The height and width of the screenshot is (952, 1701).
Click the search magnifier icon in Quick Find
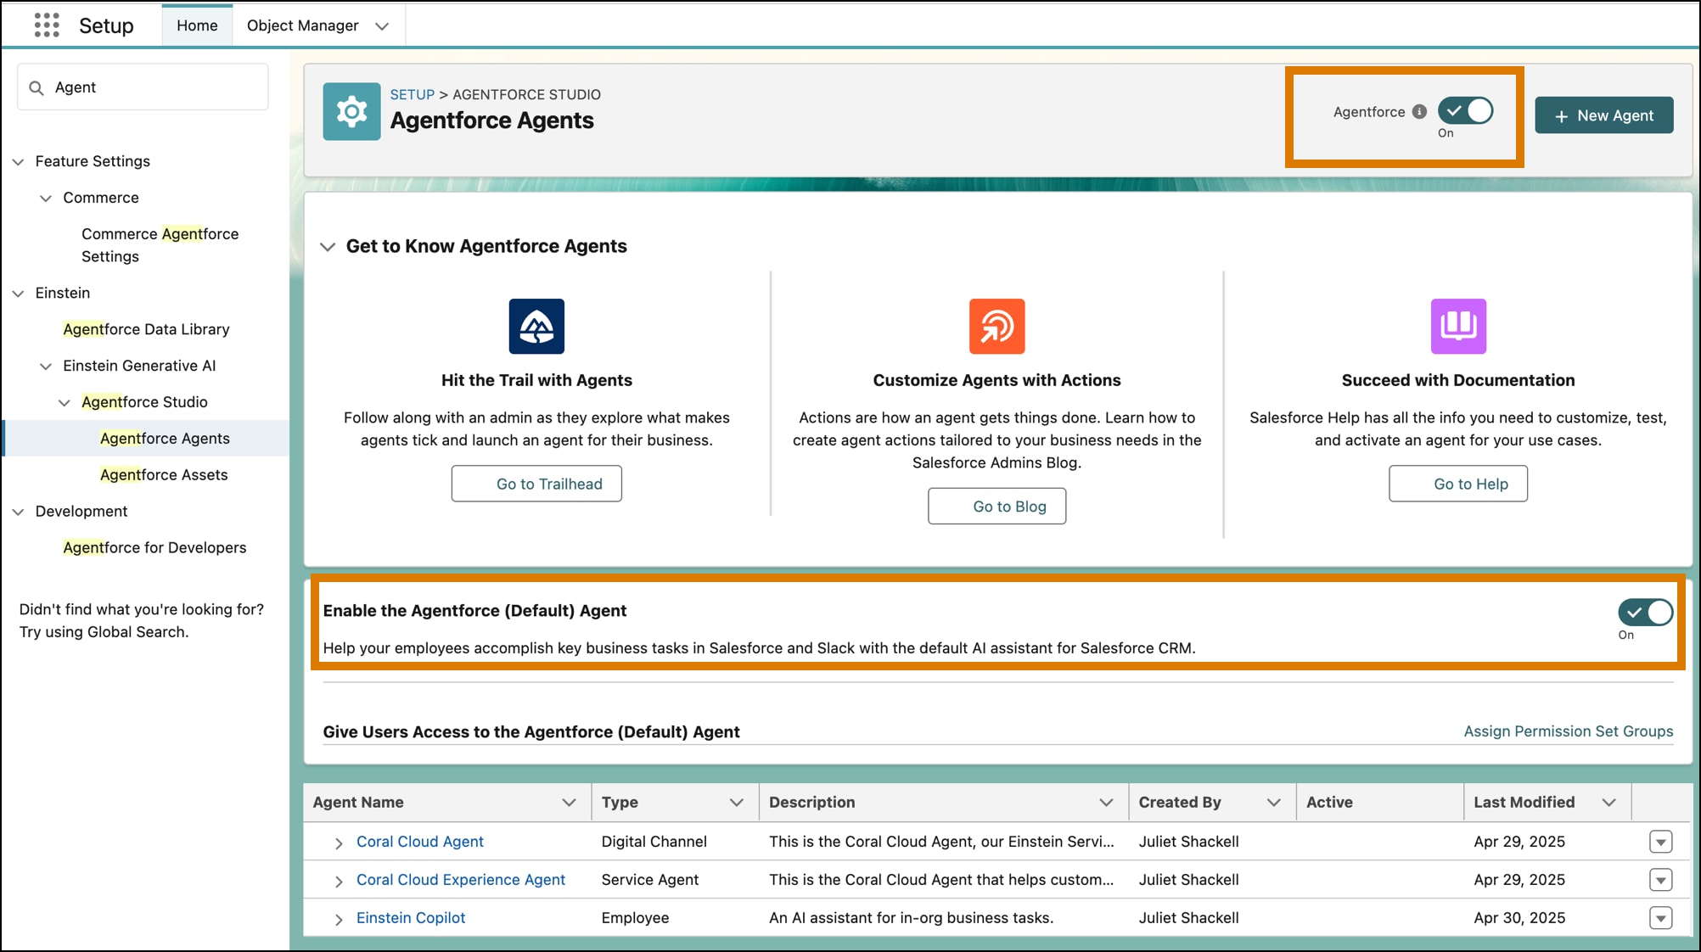click(x=36, y=87)
